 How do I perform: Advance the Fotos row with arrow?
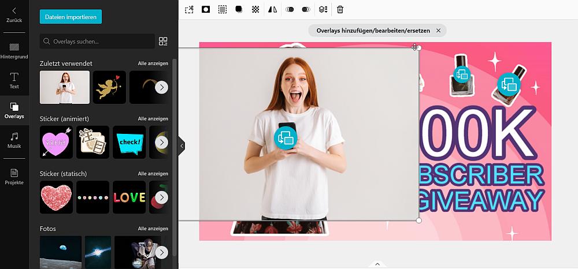point(161,252)
